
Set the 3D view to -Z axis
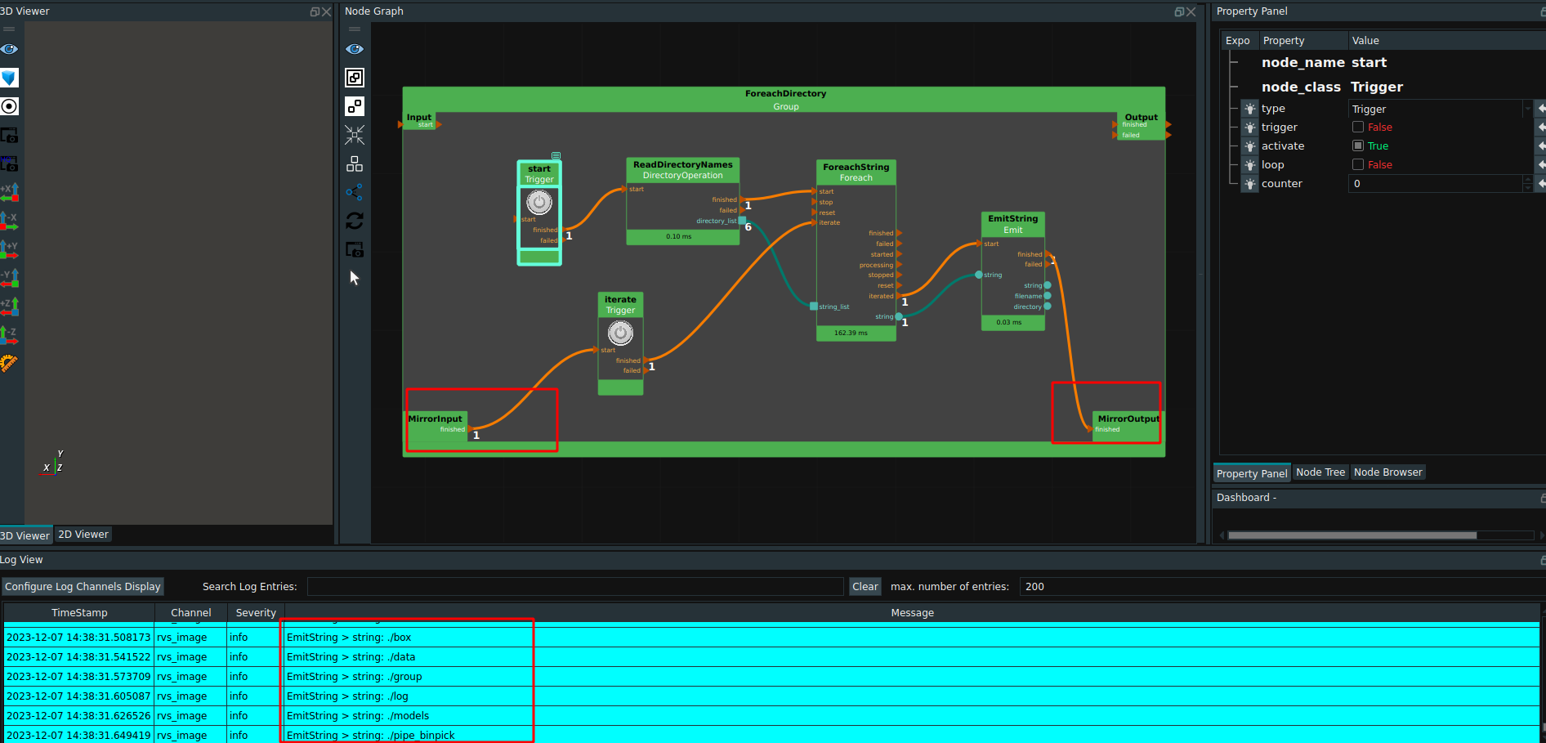point(9,335)
